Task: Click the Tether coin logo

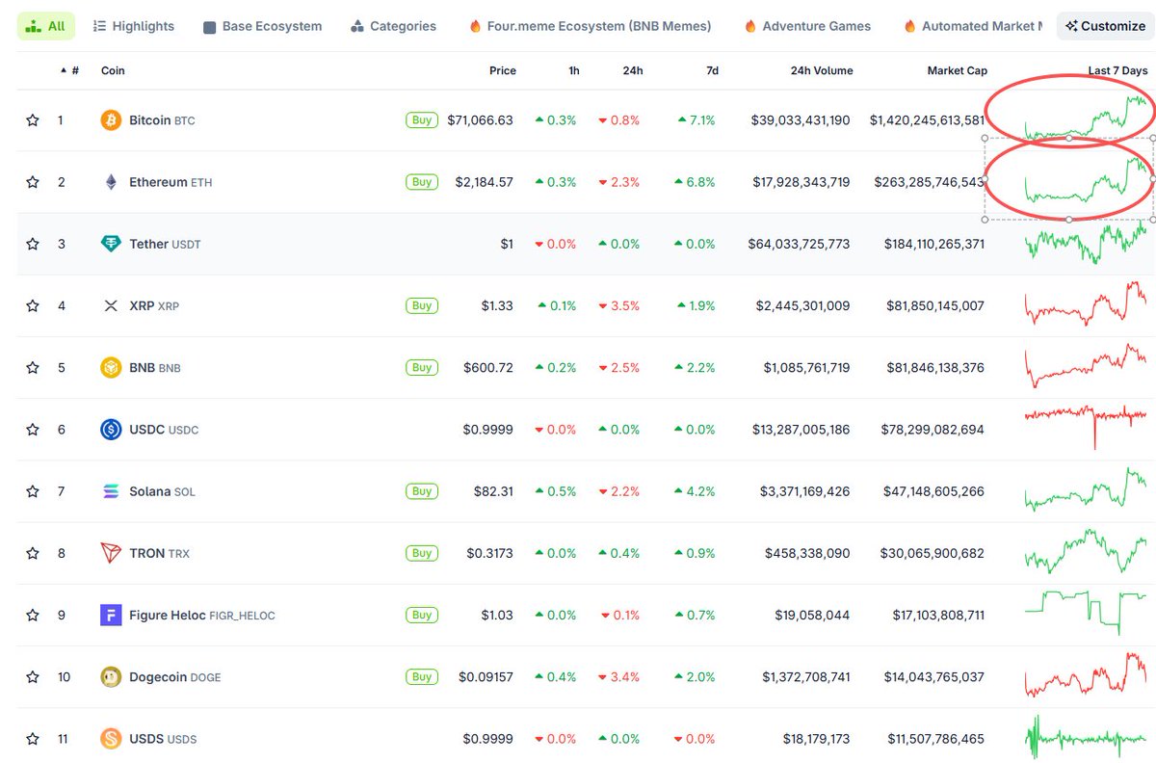Action: point(112,244)
